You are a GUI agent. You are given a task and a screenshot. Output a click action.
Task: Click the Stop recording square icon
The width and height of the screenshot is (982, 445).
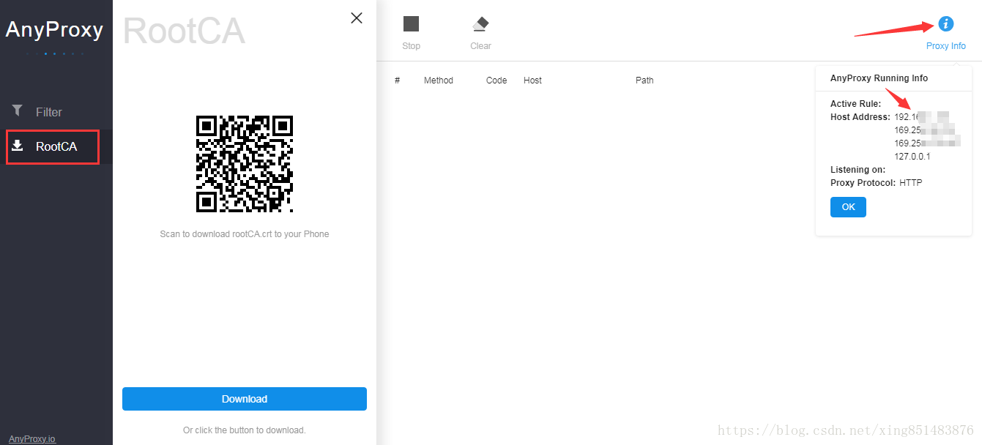click(411, 24)
